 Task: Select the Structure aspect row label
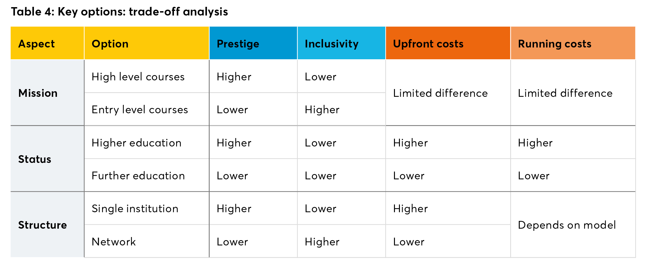[x=43, y=225]
